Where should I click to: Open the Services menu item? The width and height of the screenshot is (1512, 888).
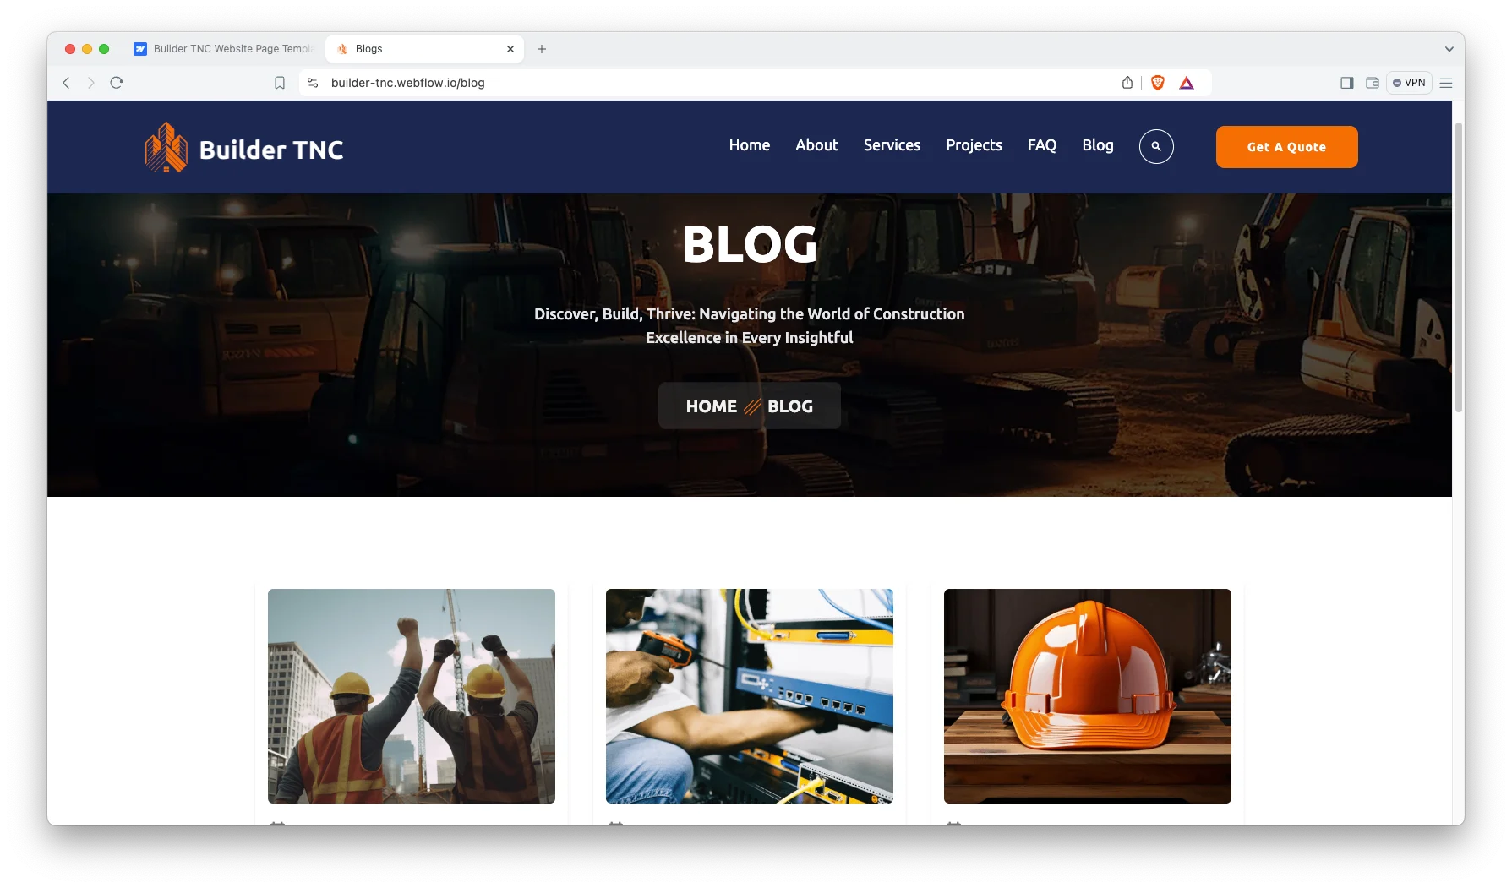(x=892, y=145)
